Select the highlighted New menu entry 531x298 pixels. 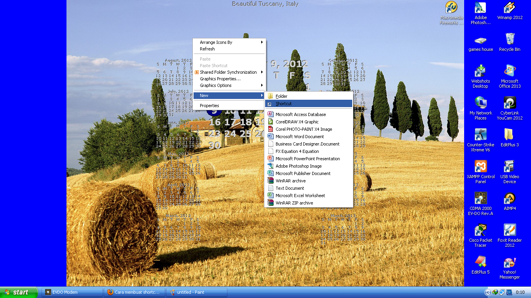click(x=229, y=95)
